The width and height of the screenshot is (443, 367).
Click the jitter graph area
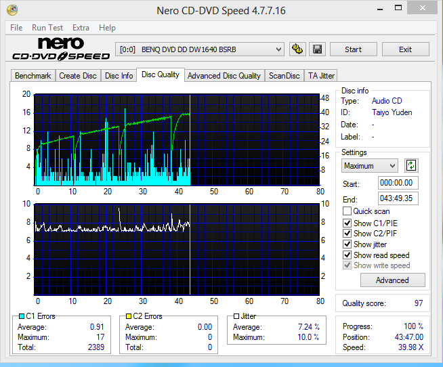[177, 249]
